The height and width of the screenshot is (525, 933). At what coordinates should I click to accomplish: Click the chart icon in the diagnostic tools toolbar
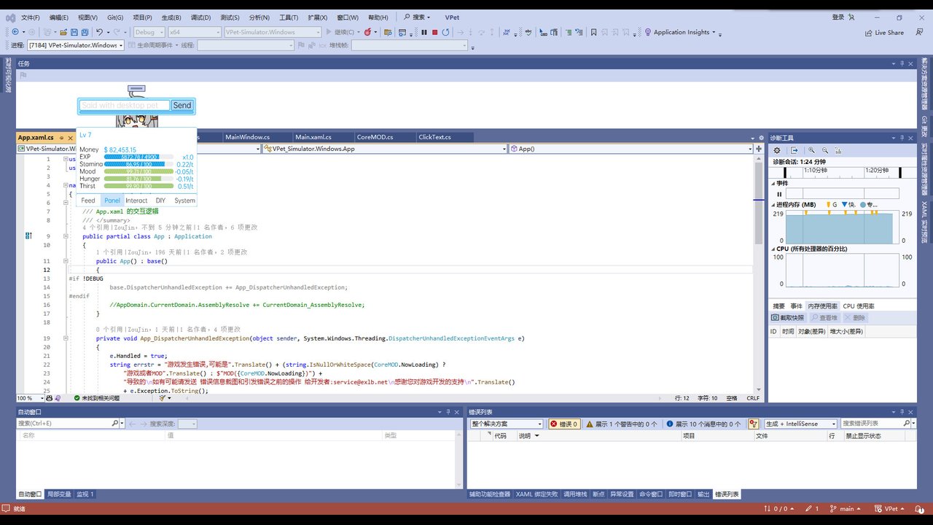click(x=838, y=150)
